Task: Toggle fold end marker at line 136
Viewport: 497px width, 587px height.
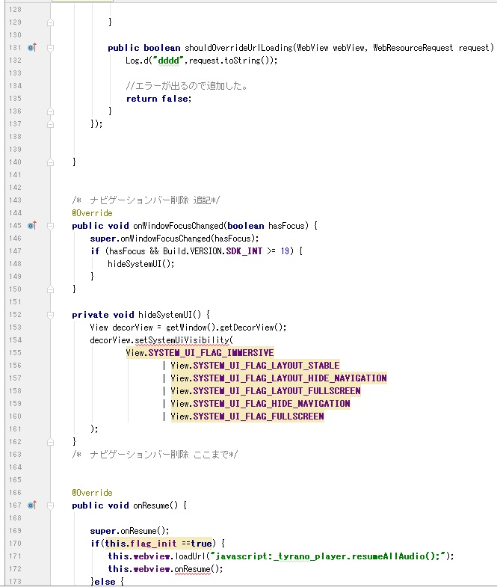Action: tap(51, 111)
